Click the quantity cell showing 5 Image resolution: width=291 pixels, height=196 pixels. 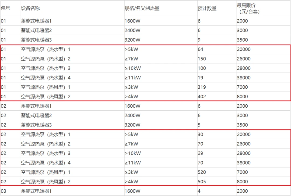point(199,125)
